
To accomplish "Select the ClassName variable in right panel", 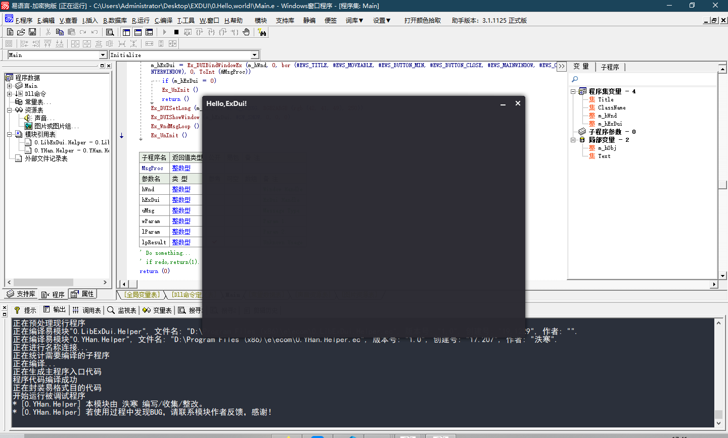I will (x=612, y=107).
